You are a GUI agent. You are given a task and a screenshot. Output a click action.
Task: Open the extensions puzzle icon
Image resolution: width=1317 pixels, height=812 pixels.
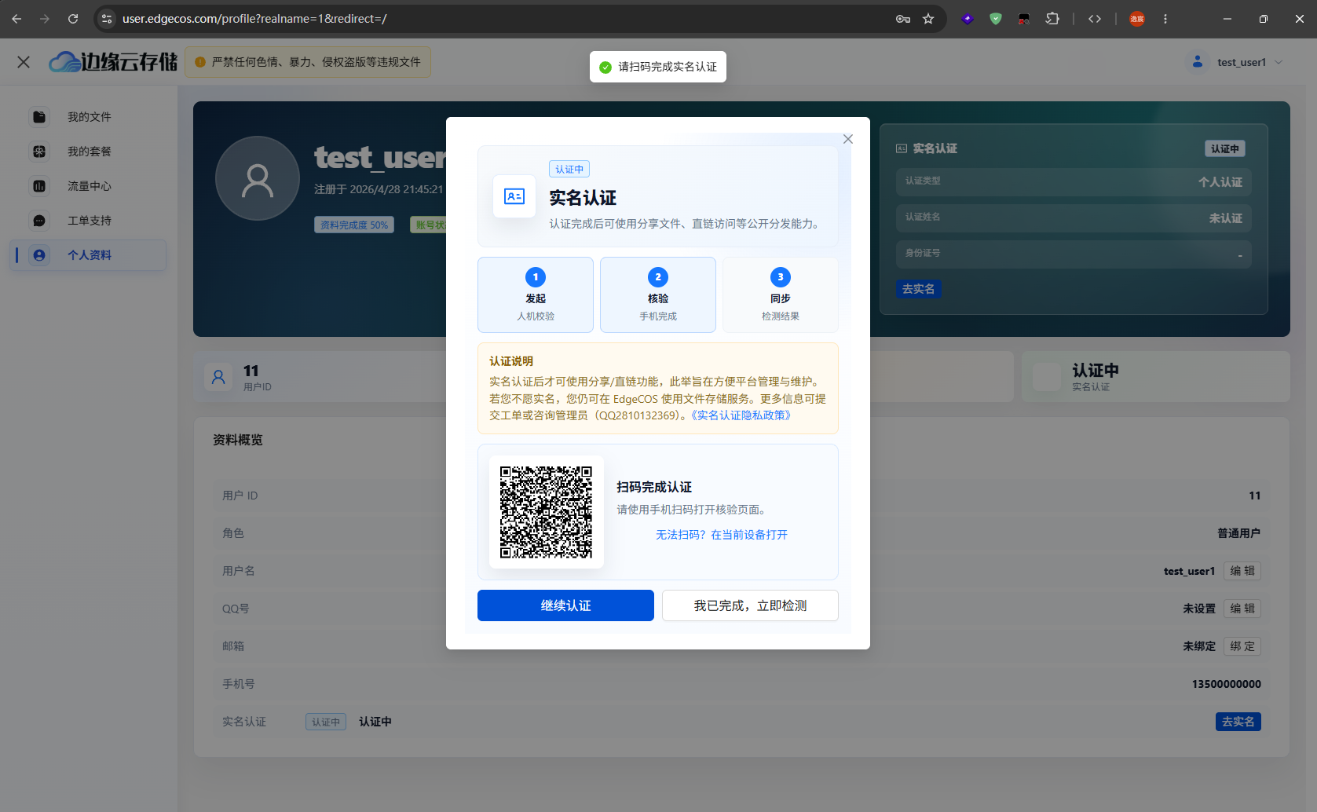point(1052,19)
